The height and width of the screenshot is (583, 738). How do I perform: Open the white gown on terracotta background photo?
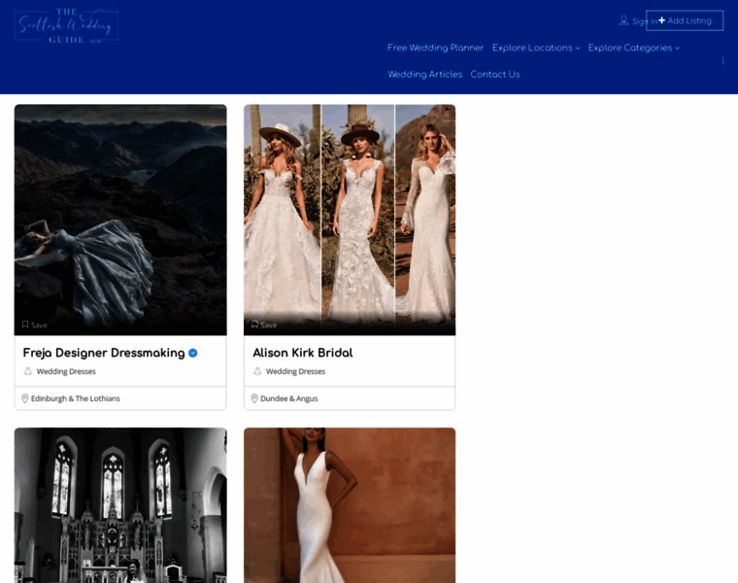pyautogui.click(x=350, y=505)
